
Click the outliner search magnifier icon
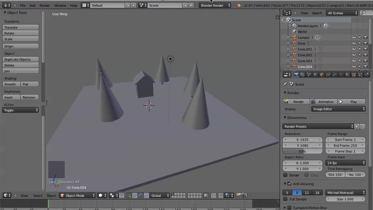click(363, 13)
